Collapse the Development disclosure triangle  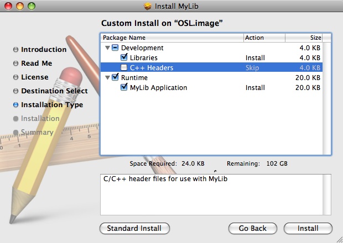coord(106,48)
